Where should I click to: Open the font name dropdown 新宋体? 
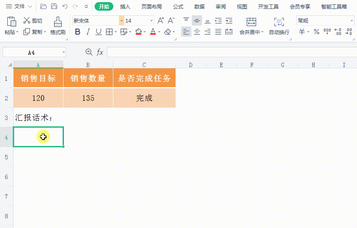[121, 20]
